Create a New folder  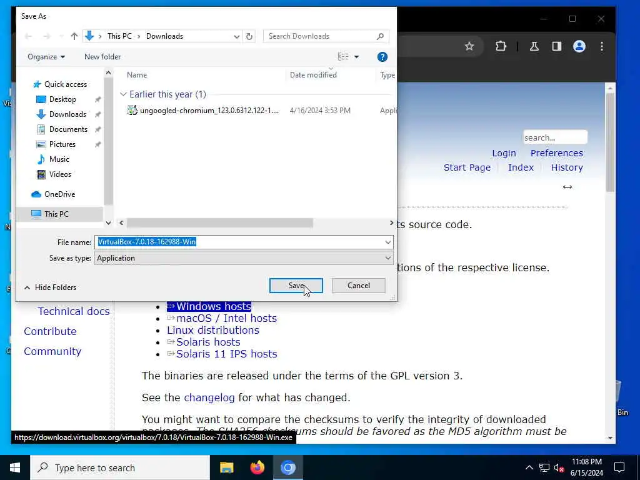[x=102, y=57]
